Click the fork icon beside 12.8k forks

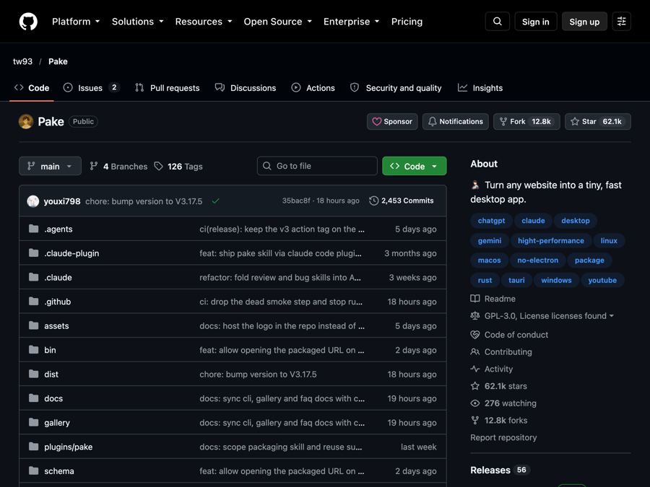coord(474,421)
